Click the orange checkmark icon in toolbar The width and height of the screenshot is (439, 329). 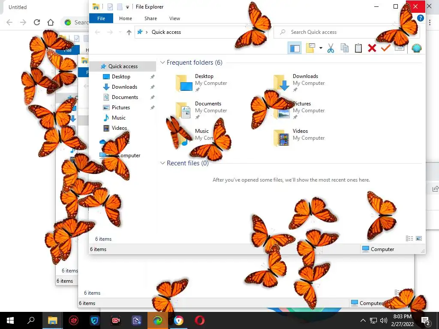tap(385, 48)
